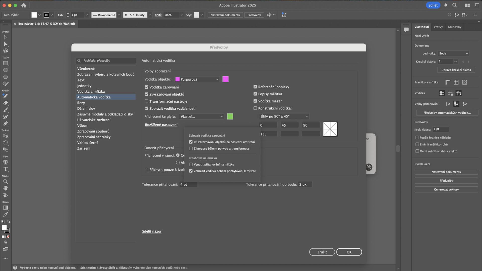Select Vodítka a mřížka preferences category
This screenshot has height=271, width=482.
pyautogui.click(x=91, y=91)
